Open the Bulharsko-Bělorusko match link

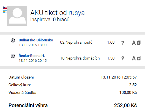36,40
